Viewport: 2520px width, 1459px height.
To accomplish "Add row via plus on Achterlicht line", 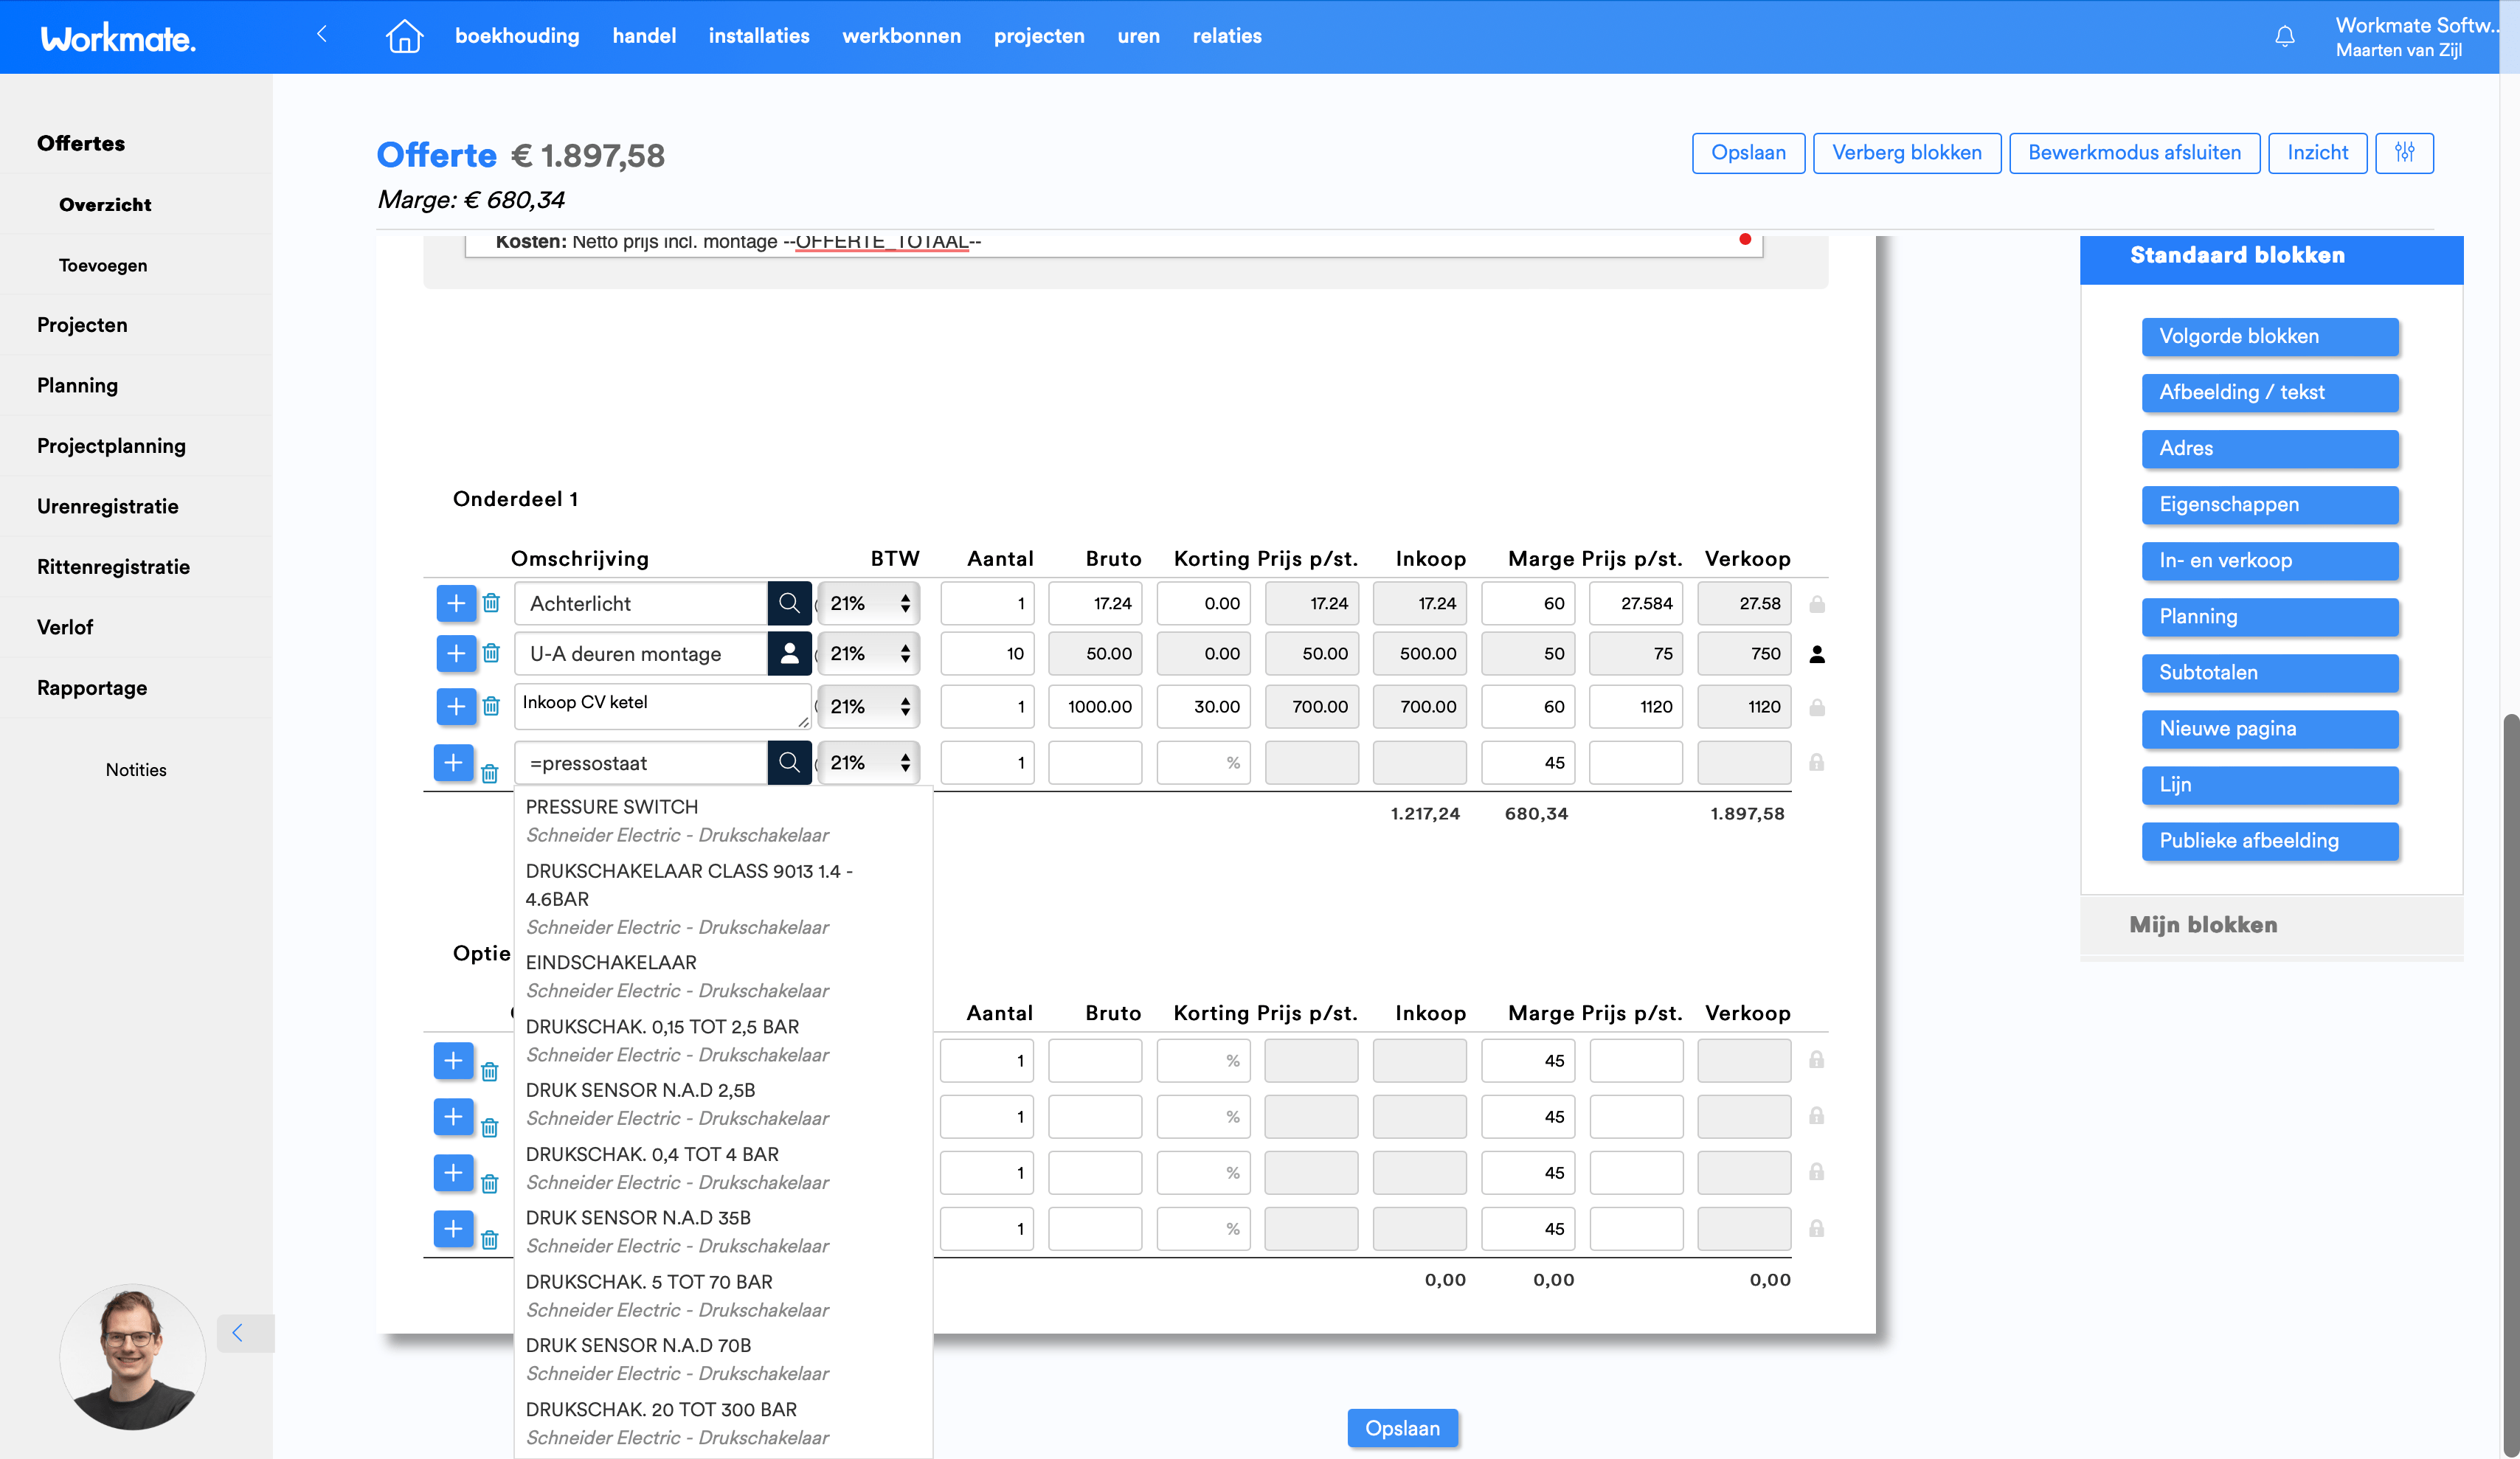I will coord(456,603).
